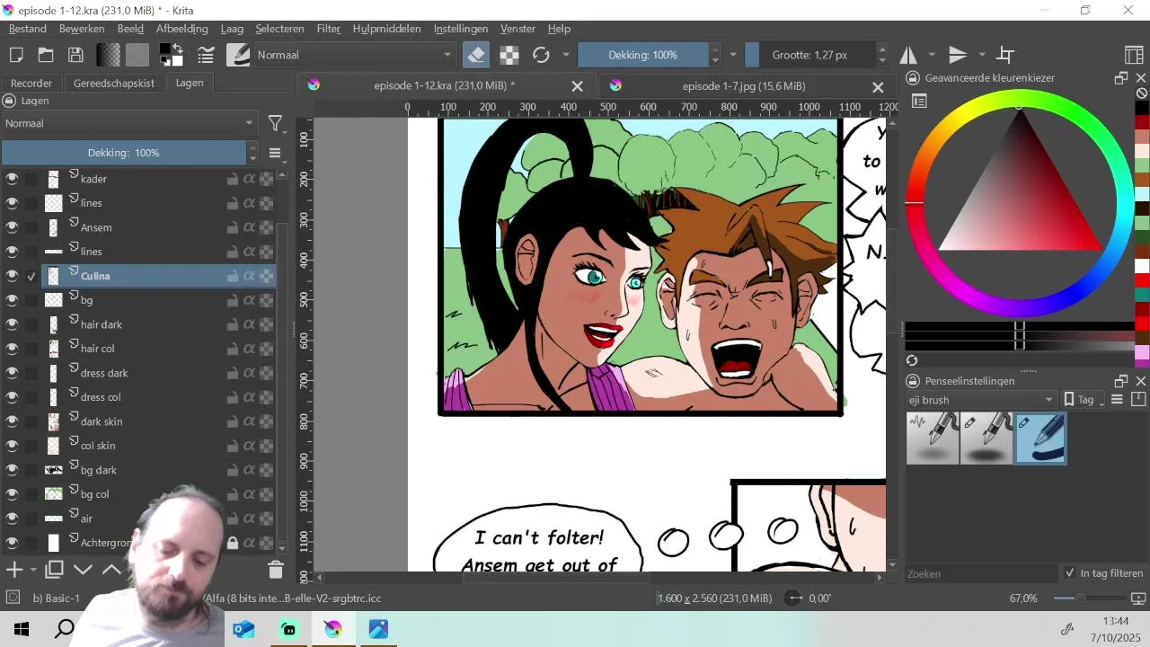The image size is (1150, 647).
Task: Open add-layer type dropdown arrow
Action: [33, 570]
